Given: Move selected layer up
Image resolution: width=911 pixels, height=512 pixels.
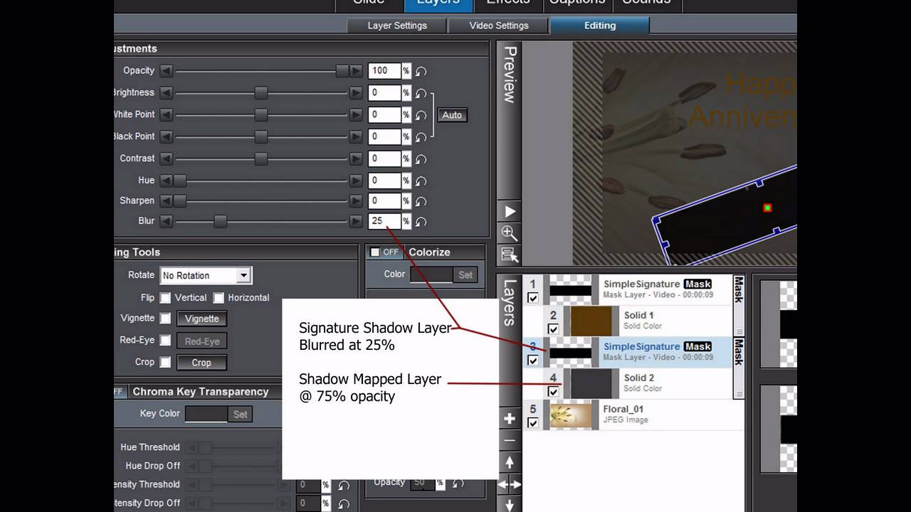Looking at the screenshot, I should click(x=510, y=463).
